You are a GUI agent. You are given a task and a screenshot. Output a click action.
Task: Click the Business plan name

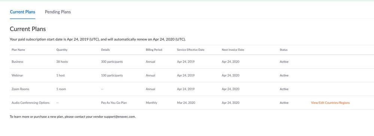point(18,62)
